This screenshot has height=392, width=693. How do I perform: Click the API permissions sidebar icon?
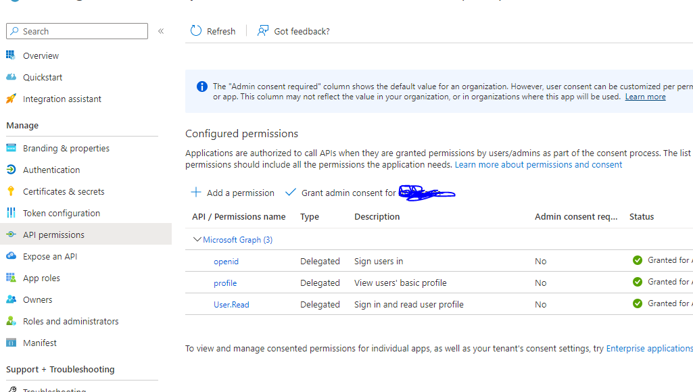11,235
